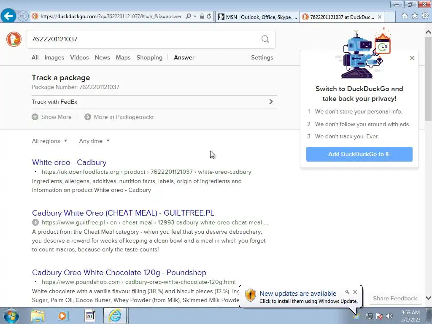Image resolution: width=432 pixels, height=324 pixels.
Task: Open the taskbar program with the window icon
Action: 89,316
